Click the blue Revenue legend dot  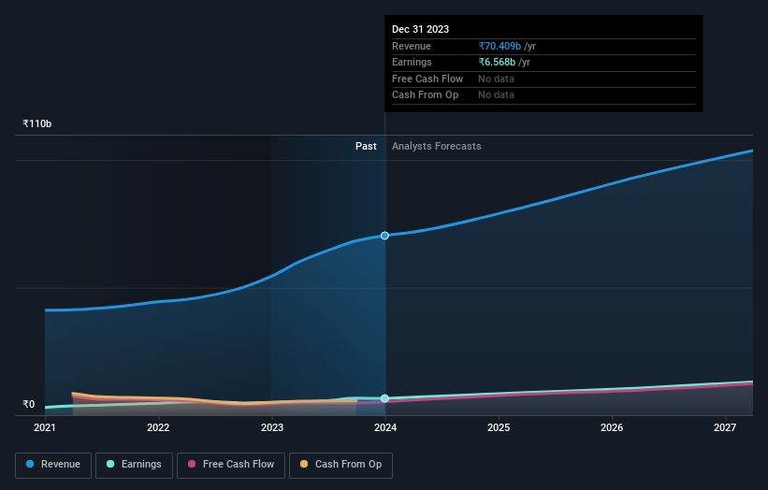(30, 464)
